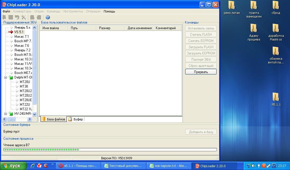Select MT38 in ECU tree

[24, 86]
